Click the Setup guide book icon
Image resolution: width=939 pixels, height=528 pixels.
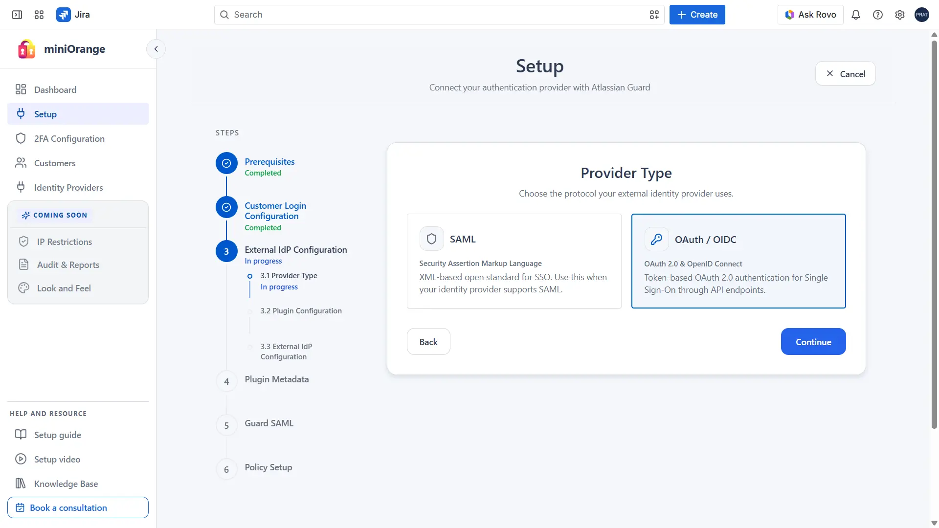click(21, 435)
